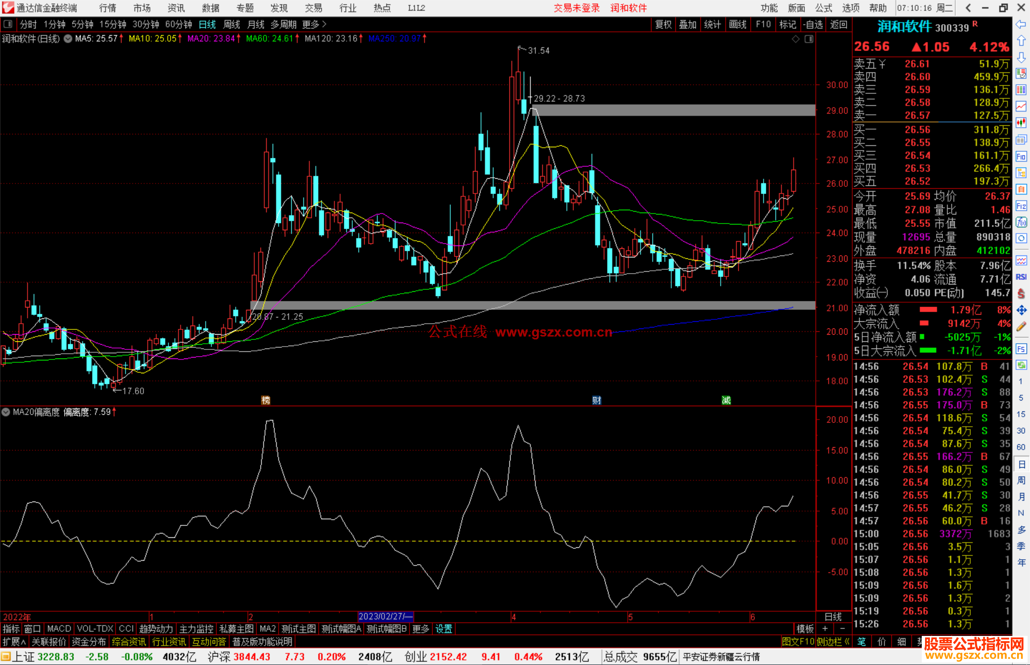Viewport: 1030px width, 665px height.
Task: Expand the 更多 period options
Action: pyautogui.click(x=314, y=24)
